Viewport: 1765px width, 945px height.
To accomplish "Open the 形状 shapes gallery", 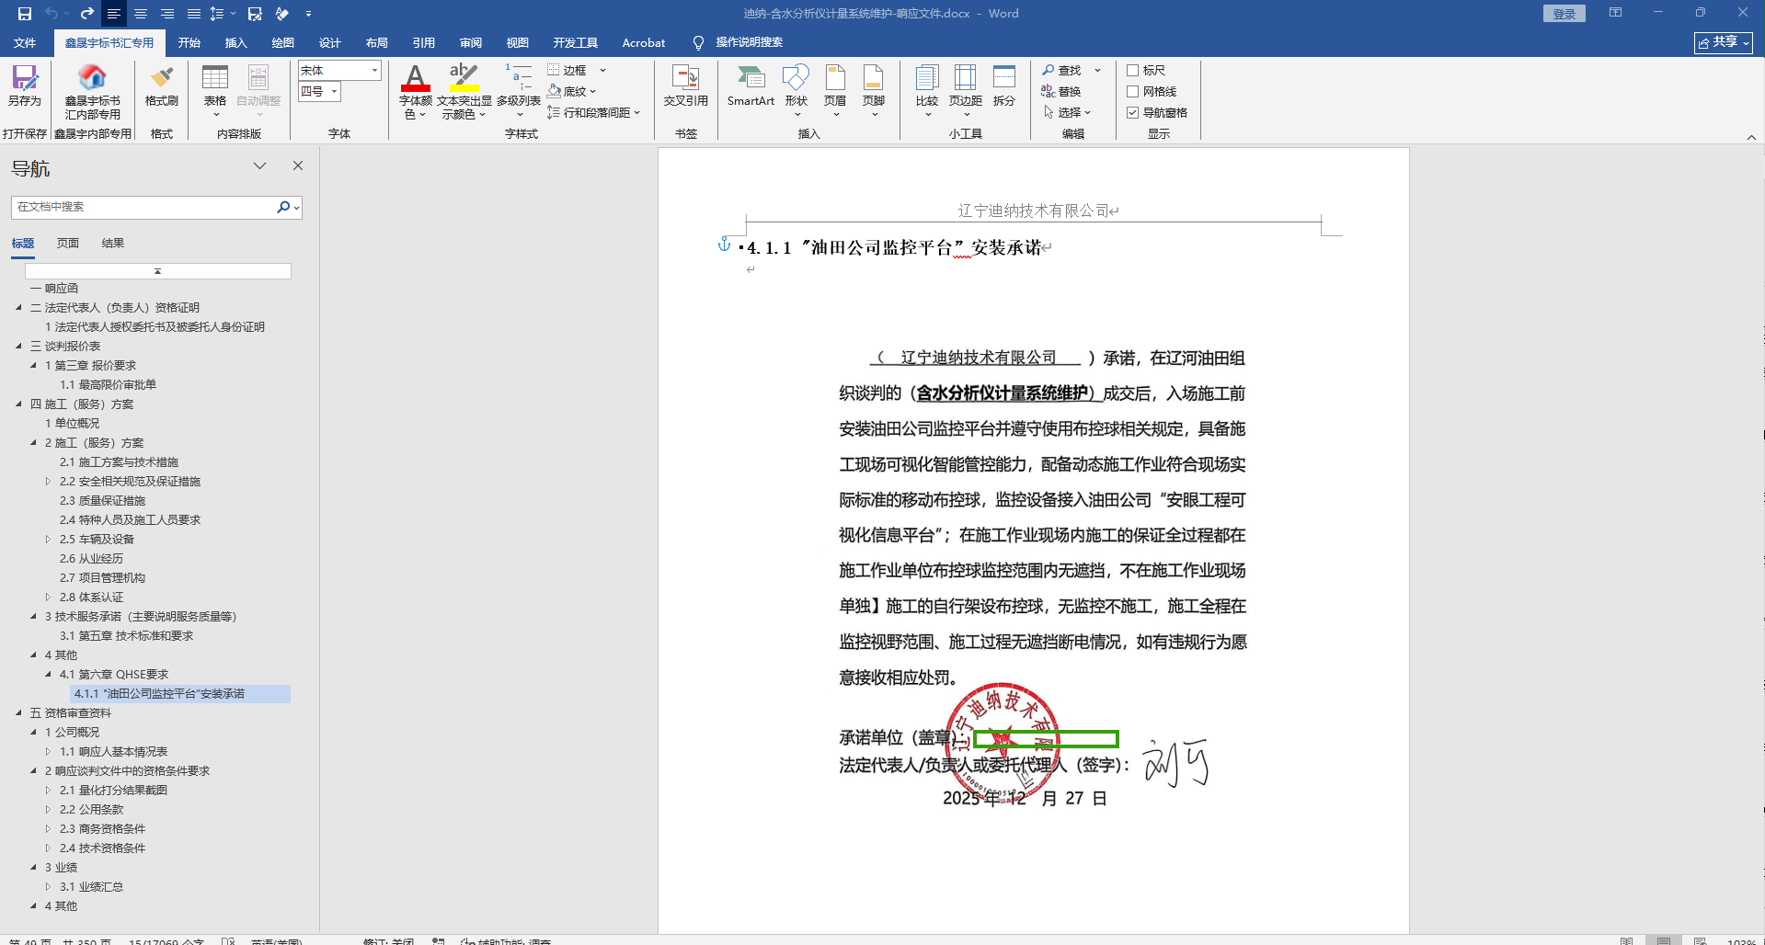I will 797,90.
